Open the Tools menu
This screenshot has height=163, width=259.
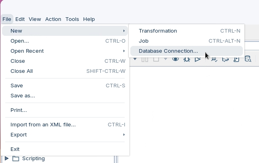[72, 19]
